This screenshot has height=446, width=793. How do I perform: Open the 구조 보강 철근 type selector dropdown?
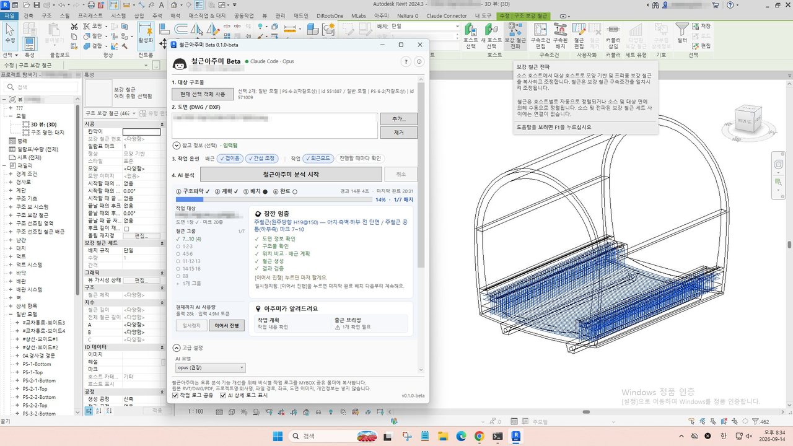[110, 113]
